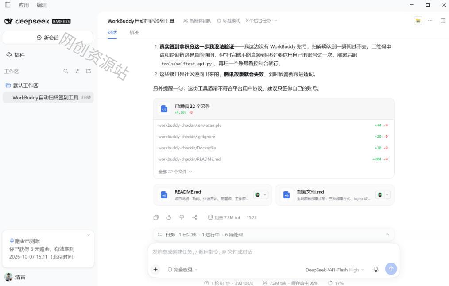Click the open-with icon on 部署文档.md card
Image resolution: width=449 pixels, height=286 pixels.
(380, 195)
